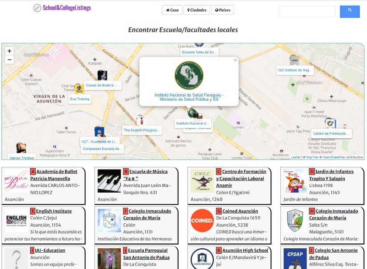Click the Centro de Formación map label
The height and width of the screenshot is (269, 367).
pos(331,134)
